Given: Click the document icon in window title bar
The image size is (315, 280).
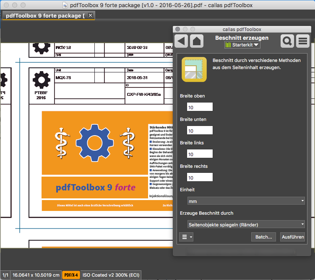Looking at the screenshot, I should [x=65, y=5].
